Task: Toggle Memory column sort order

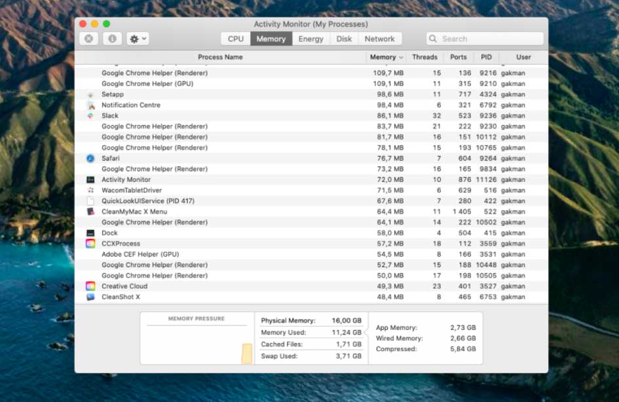Action: [x=386, y=57]
